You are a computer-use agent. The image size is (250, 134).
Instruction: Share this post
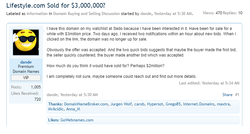point(227,95)
